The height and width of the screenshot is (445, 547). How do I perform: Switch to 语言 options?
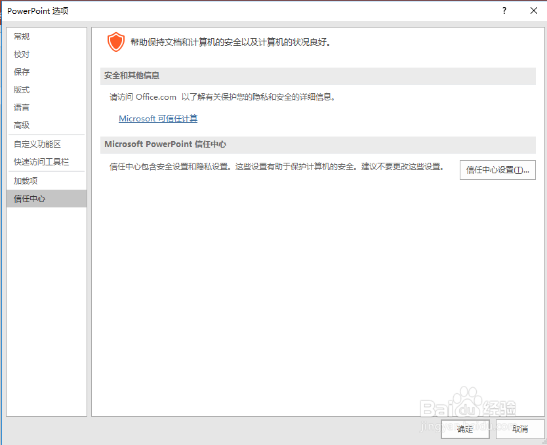point(46,107)
